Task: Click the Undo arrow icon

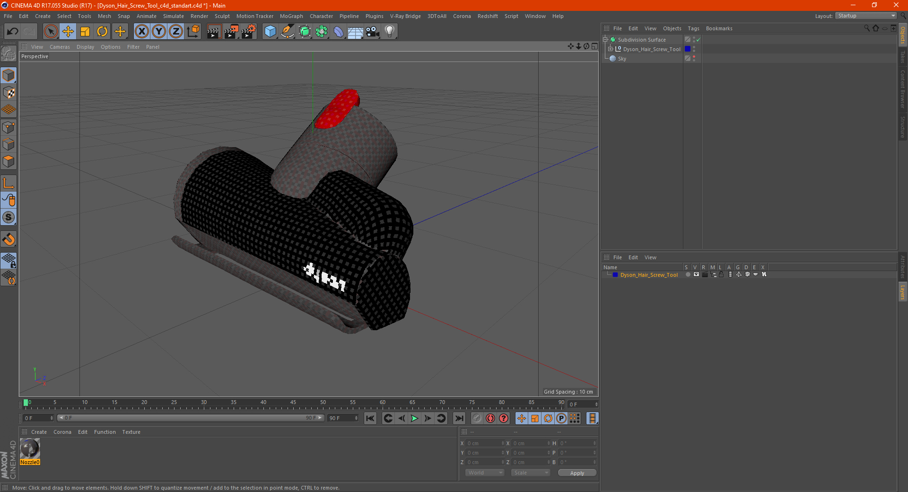Action: click(13, 32)
